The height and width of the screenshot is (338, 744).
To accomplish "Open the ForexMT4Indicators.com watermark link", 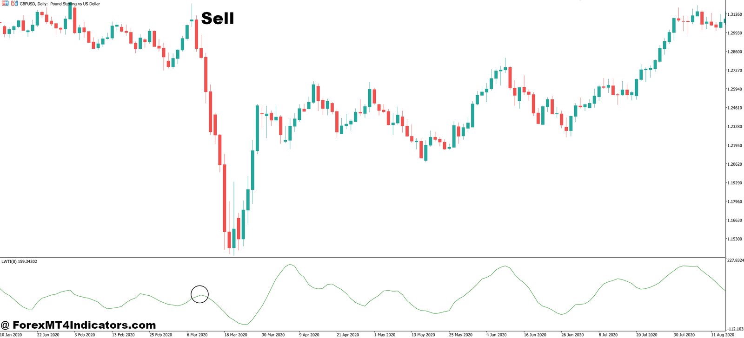I will (79, 325).
